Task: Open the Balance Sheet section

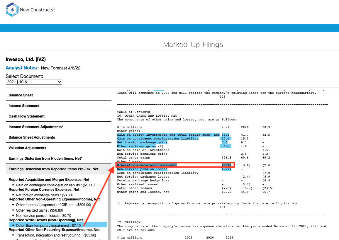Action: click(x=59, y=95)
